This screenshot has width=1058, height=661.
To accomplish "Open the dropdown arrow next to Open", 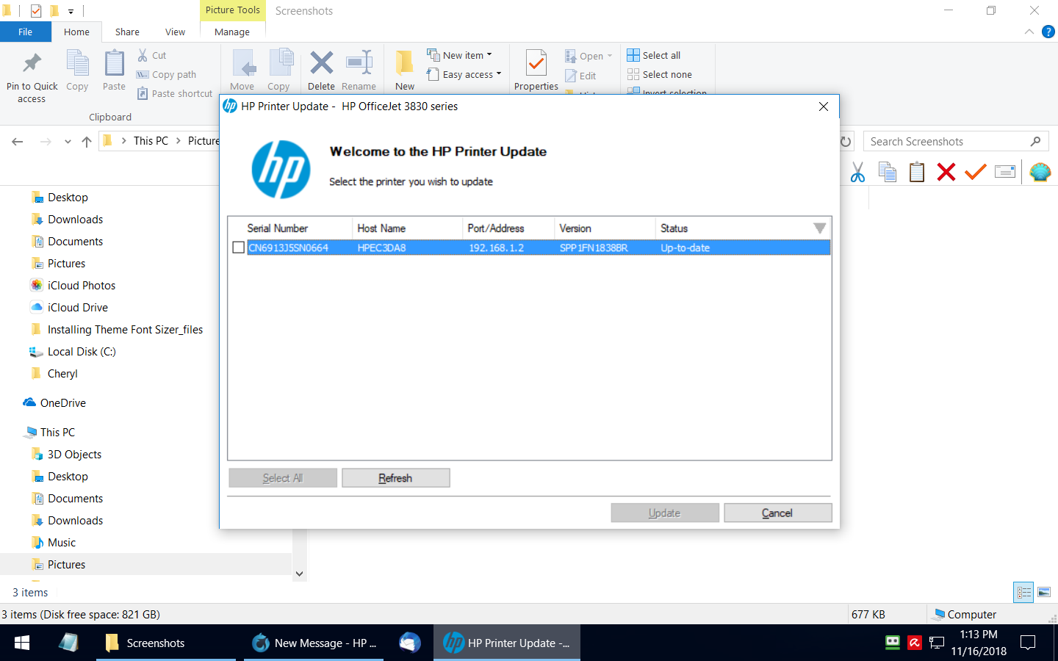I will (610, 56).
